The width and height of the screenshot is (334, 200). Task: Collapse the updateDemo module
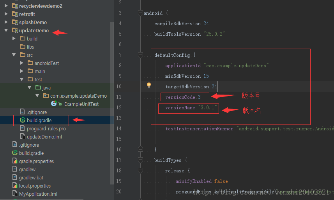[x=6, y=30]
